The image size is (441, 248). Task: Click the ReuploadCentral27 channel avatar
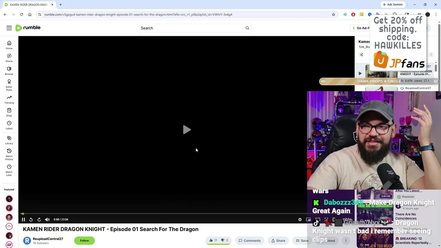click(27, 240)
